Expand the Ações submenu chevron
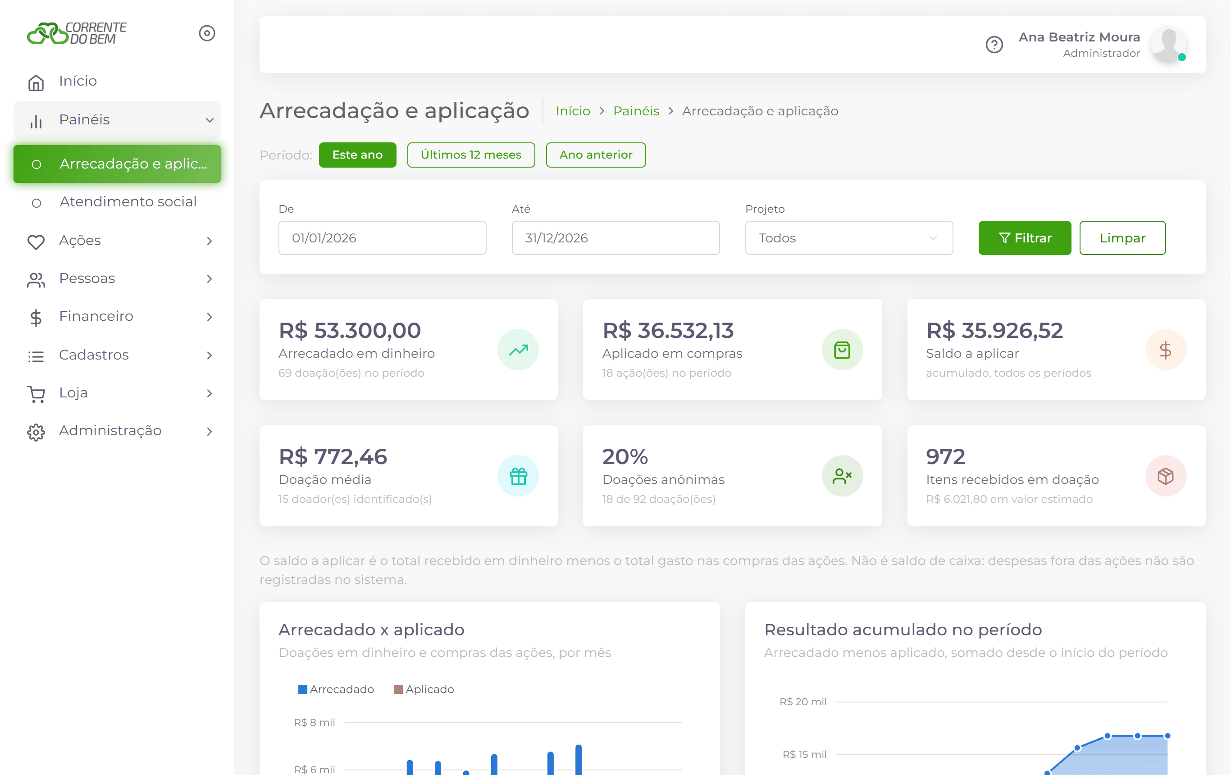This screenshot has height=775, width=1231. coord(210,241)
